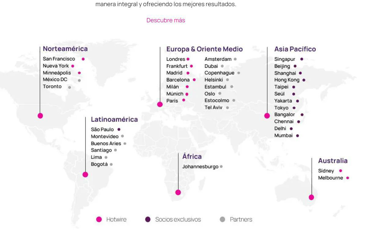Select Mumbai in the Asia Pacífico list
Image resolution: width=380 pixels, height=237 pixels.
point(283,135)
